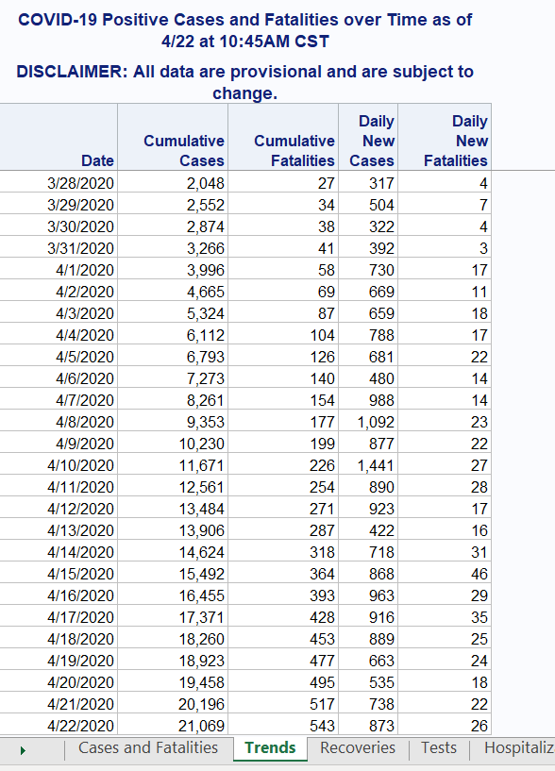Select date cell 4/12/2020
This screenshot has width=555, height=771.
point(59,508)
